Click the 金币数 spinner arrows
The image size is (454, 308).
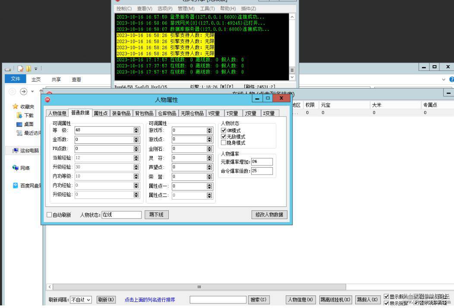click(x=136, y=140)
